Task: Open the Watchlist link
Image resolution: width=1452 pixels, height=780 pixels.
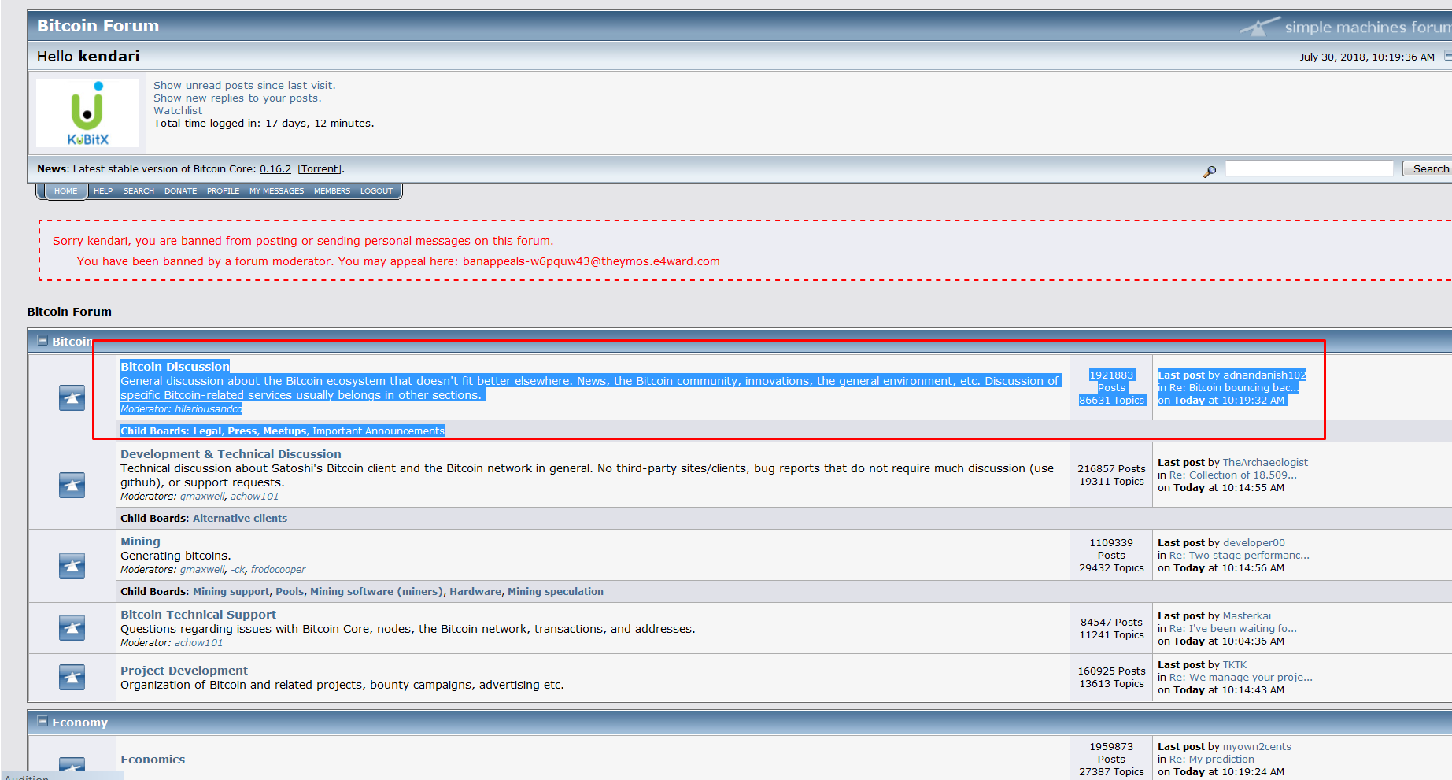Action: point(178,110)
